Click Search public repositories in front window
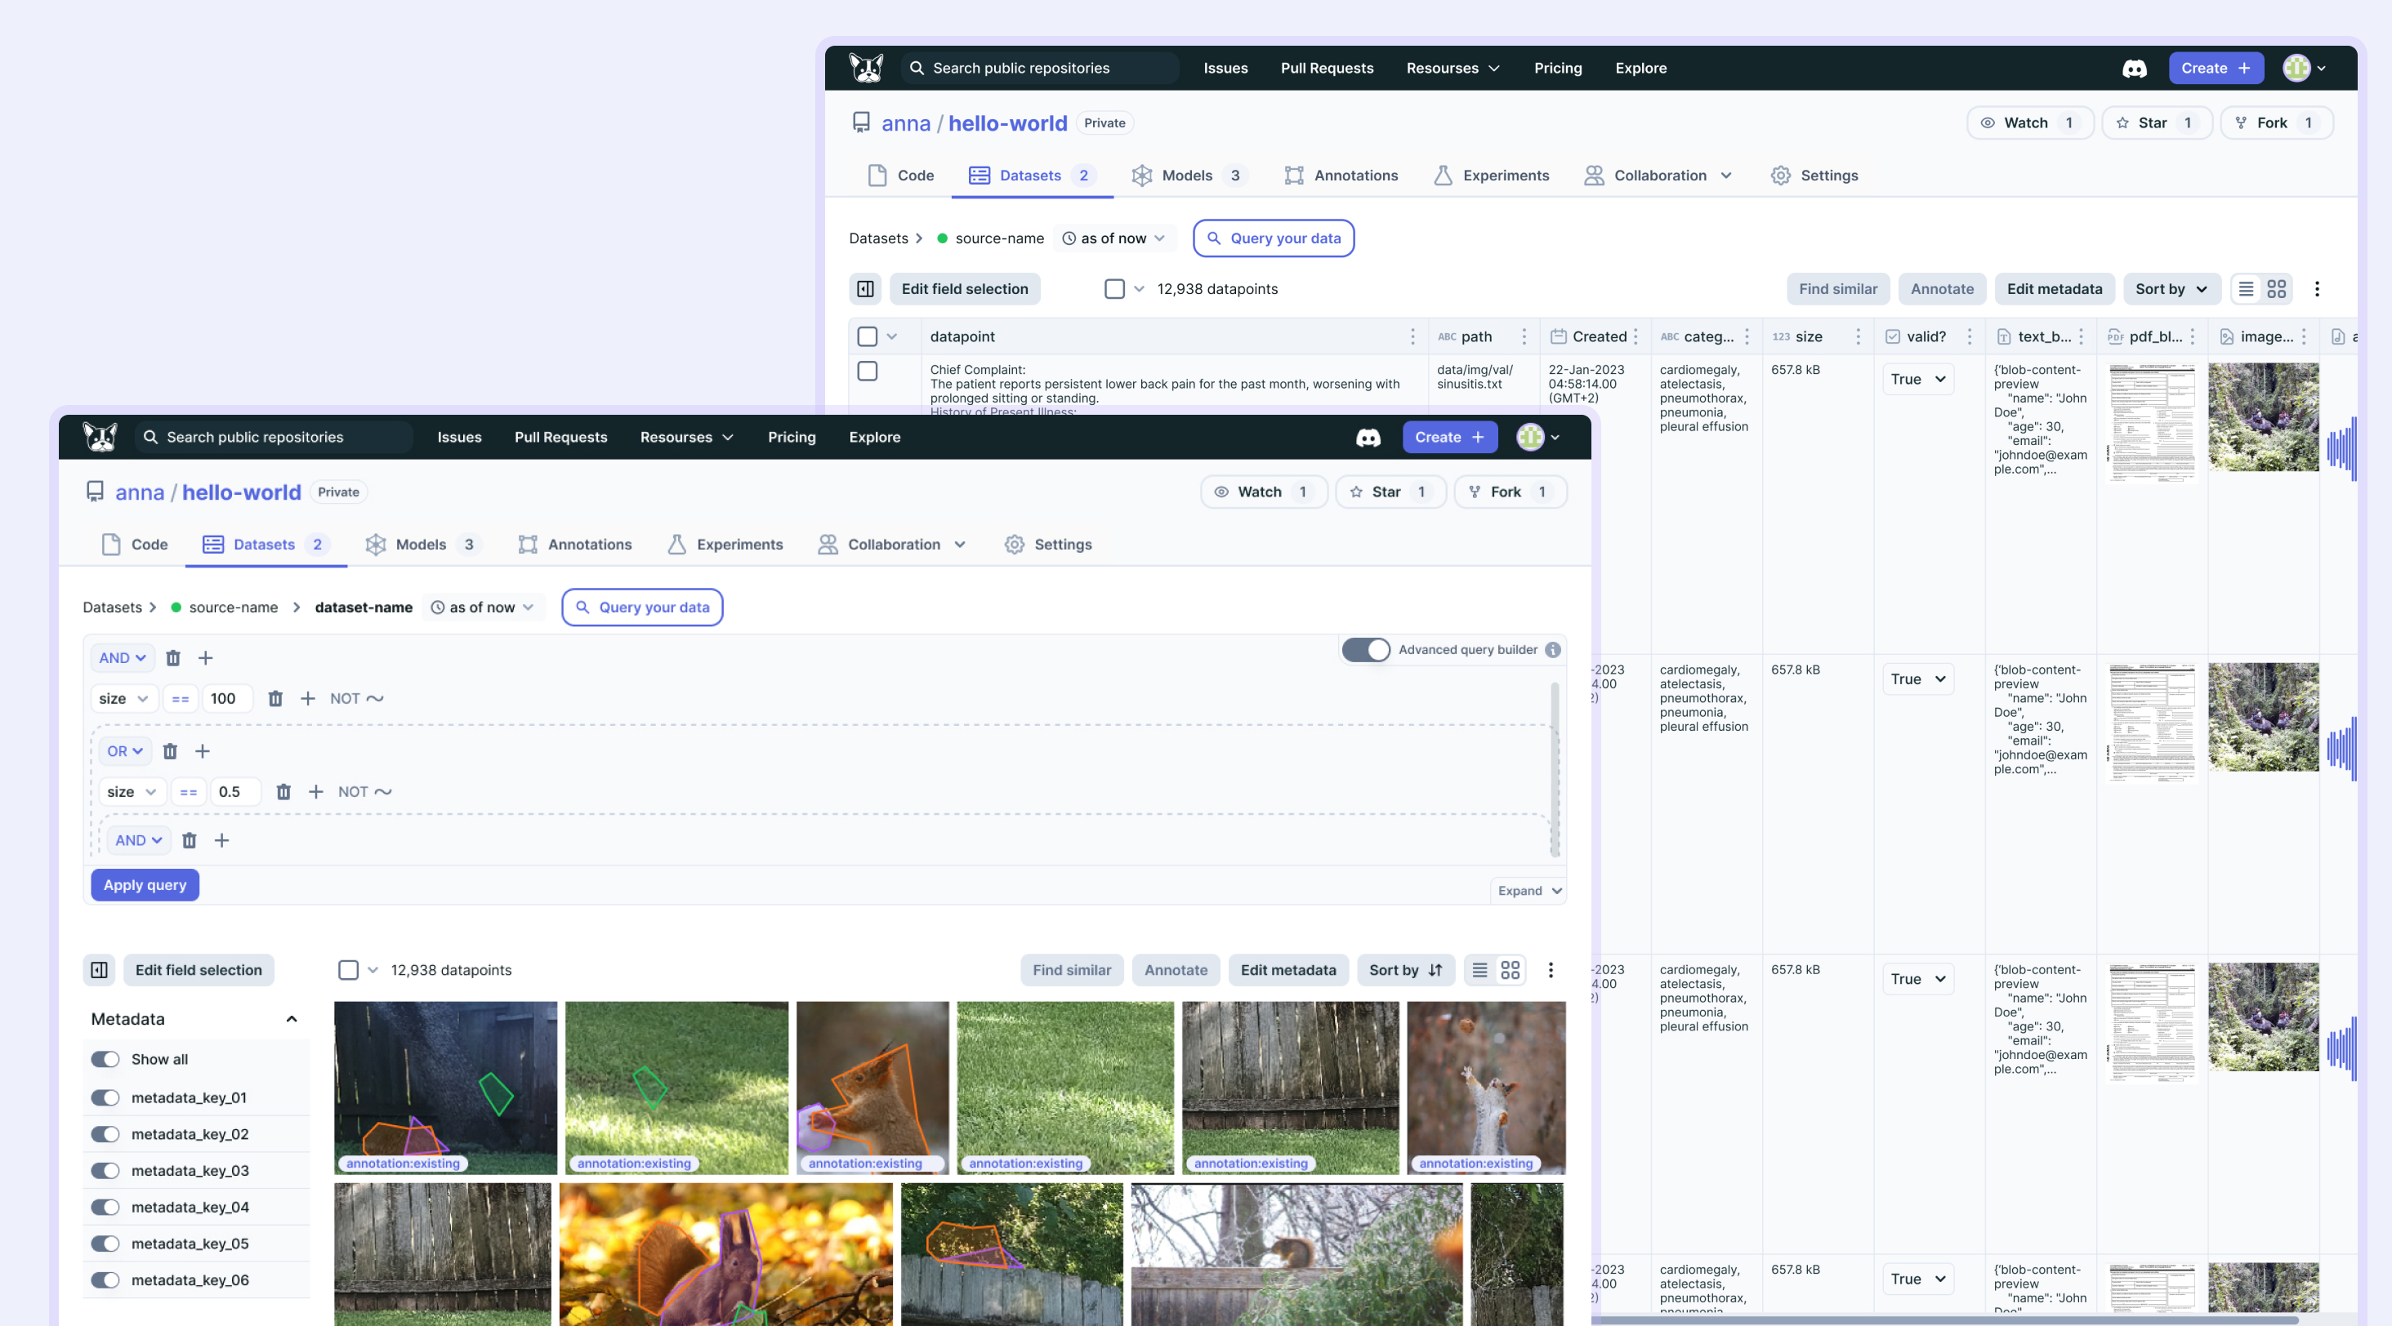This screenshot has height=1326, width=2392. tap(274, 437)
